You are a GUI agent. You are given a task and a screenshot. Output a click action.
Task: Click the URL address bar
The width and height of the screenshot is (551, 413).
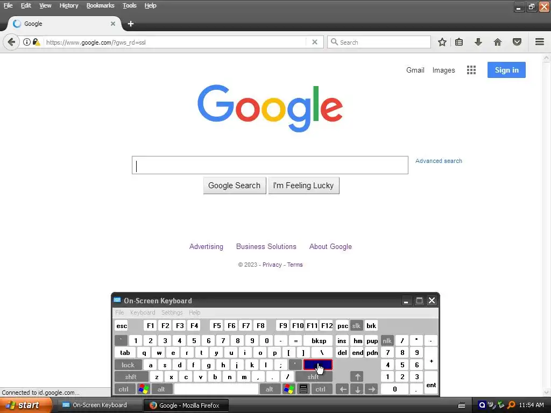pos(176,42)
